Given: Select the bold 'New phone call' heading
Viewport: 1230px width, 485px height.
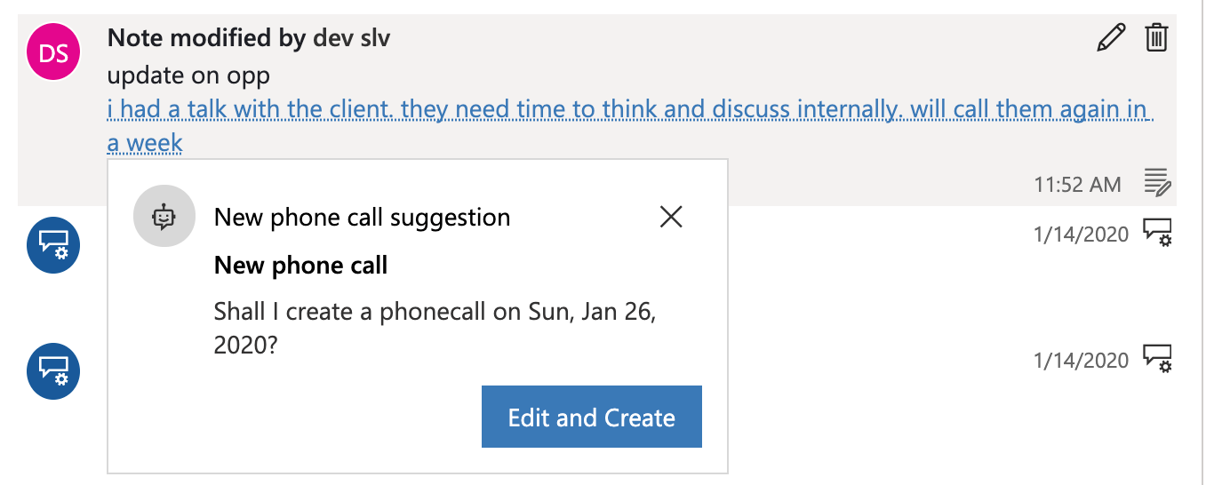Looking at the screenshot, I should (x=301, y=266).
